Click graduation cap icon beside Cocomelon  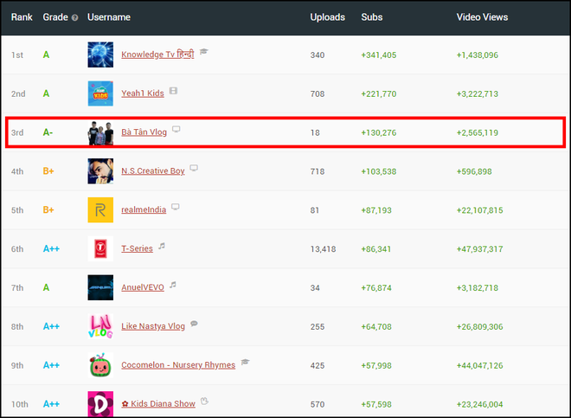click(244, 363)
